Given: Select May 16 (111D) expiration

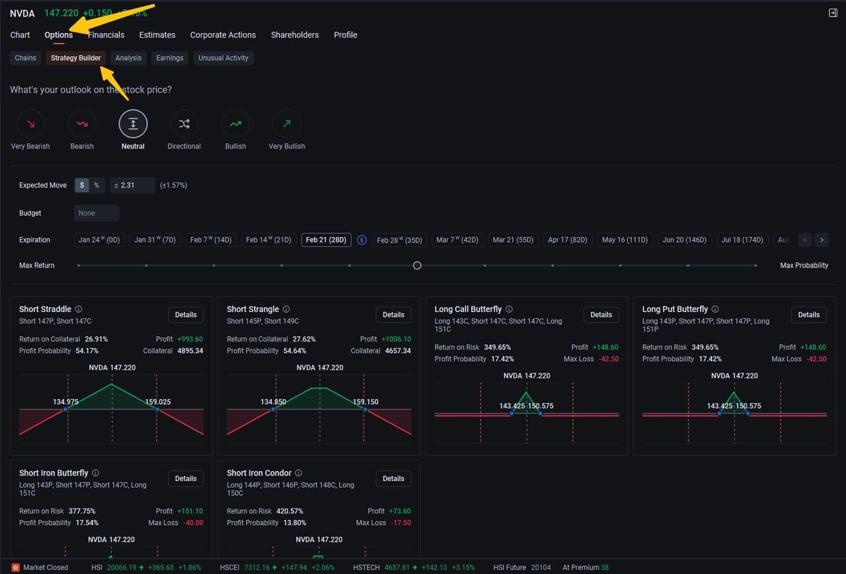Looking at the screenshot, I should point(625,240).
